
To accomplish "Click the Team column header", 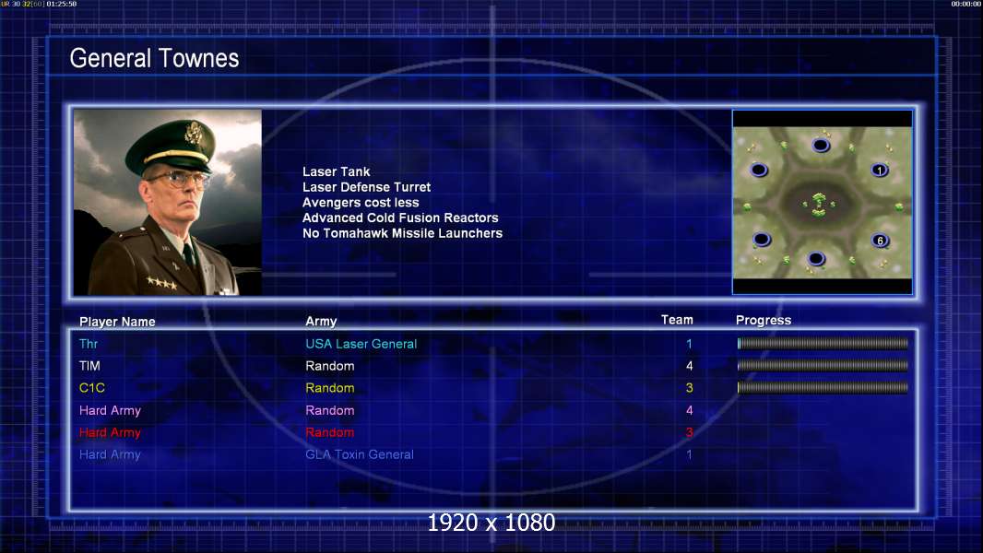I will point(677,320).
